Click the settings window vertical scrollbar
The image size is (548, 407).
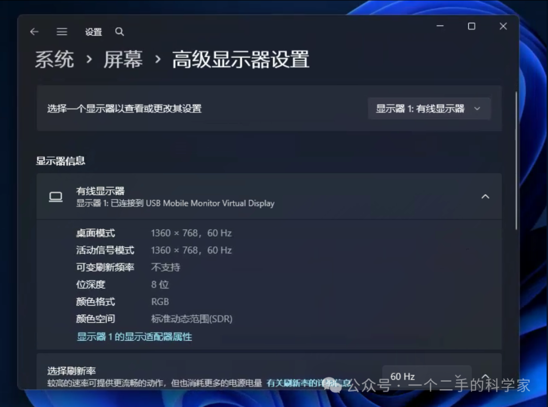516,161
